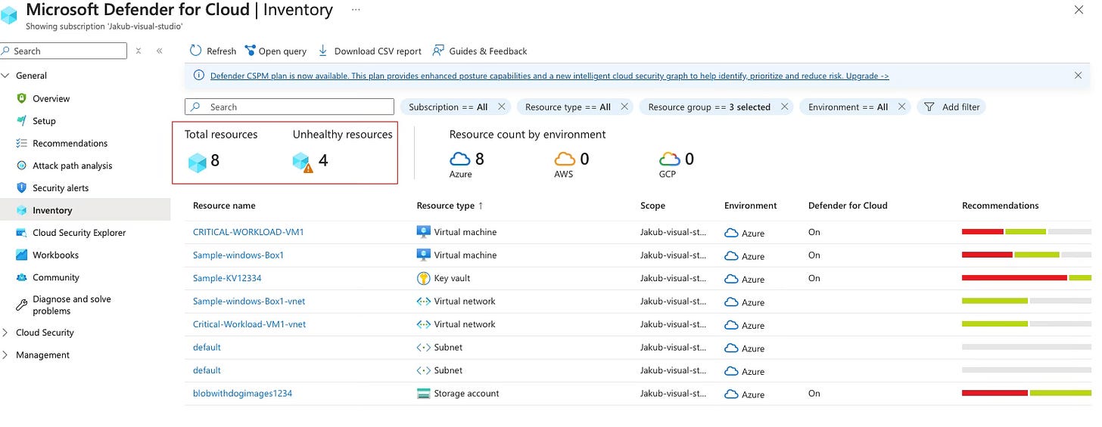Screen dimensions: 1102x427
Task: Click the Key vault icon for Sample-KV12334
Action: click(424, 278)
